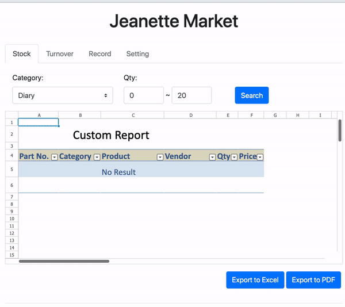Select column C header in spreadsheet
345x307 pixels.
click(132, 115)
